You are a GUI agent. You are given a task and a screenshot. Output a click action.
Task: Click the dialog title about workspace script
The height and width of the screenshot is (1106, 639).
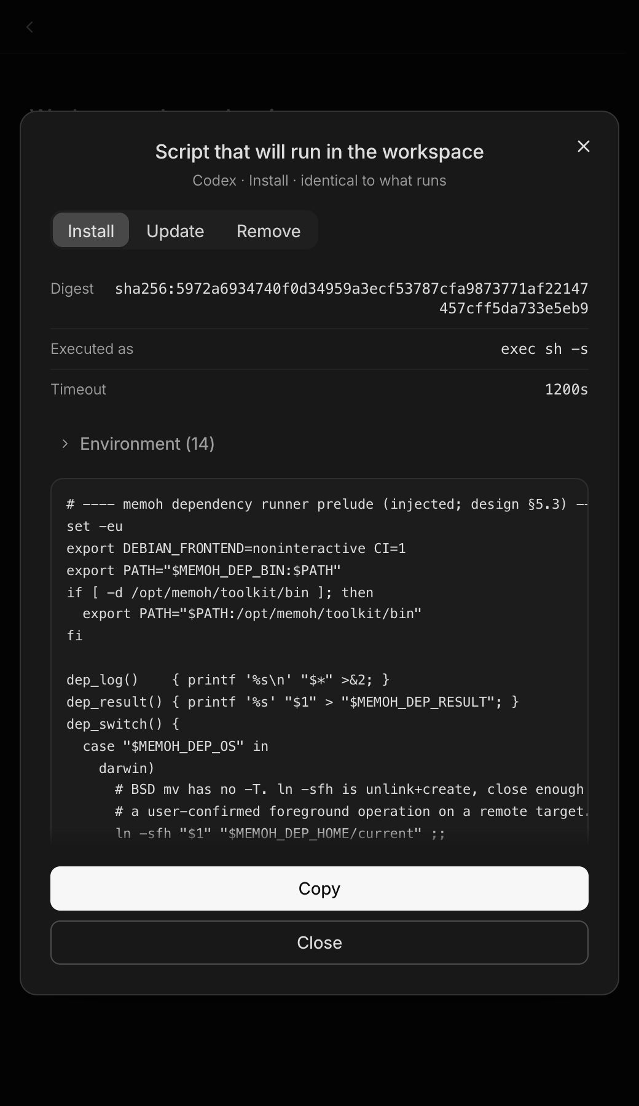(x=319, y=152)
